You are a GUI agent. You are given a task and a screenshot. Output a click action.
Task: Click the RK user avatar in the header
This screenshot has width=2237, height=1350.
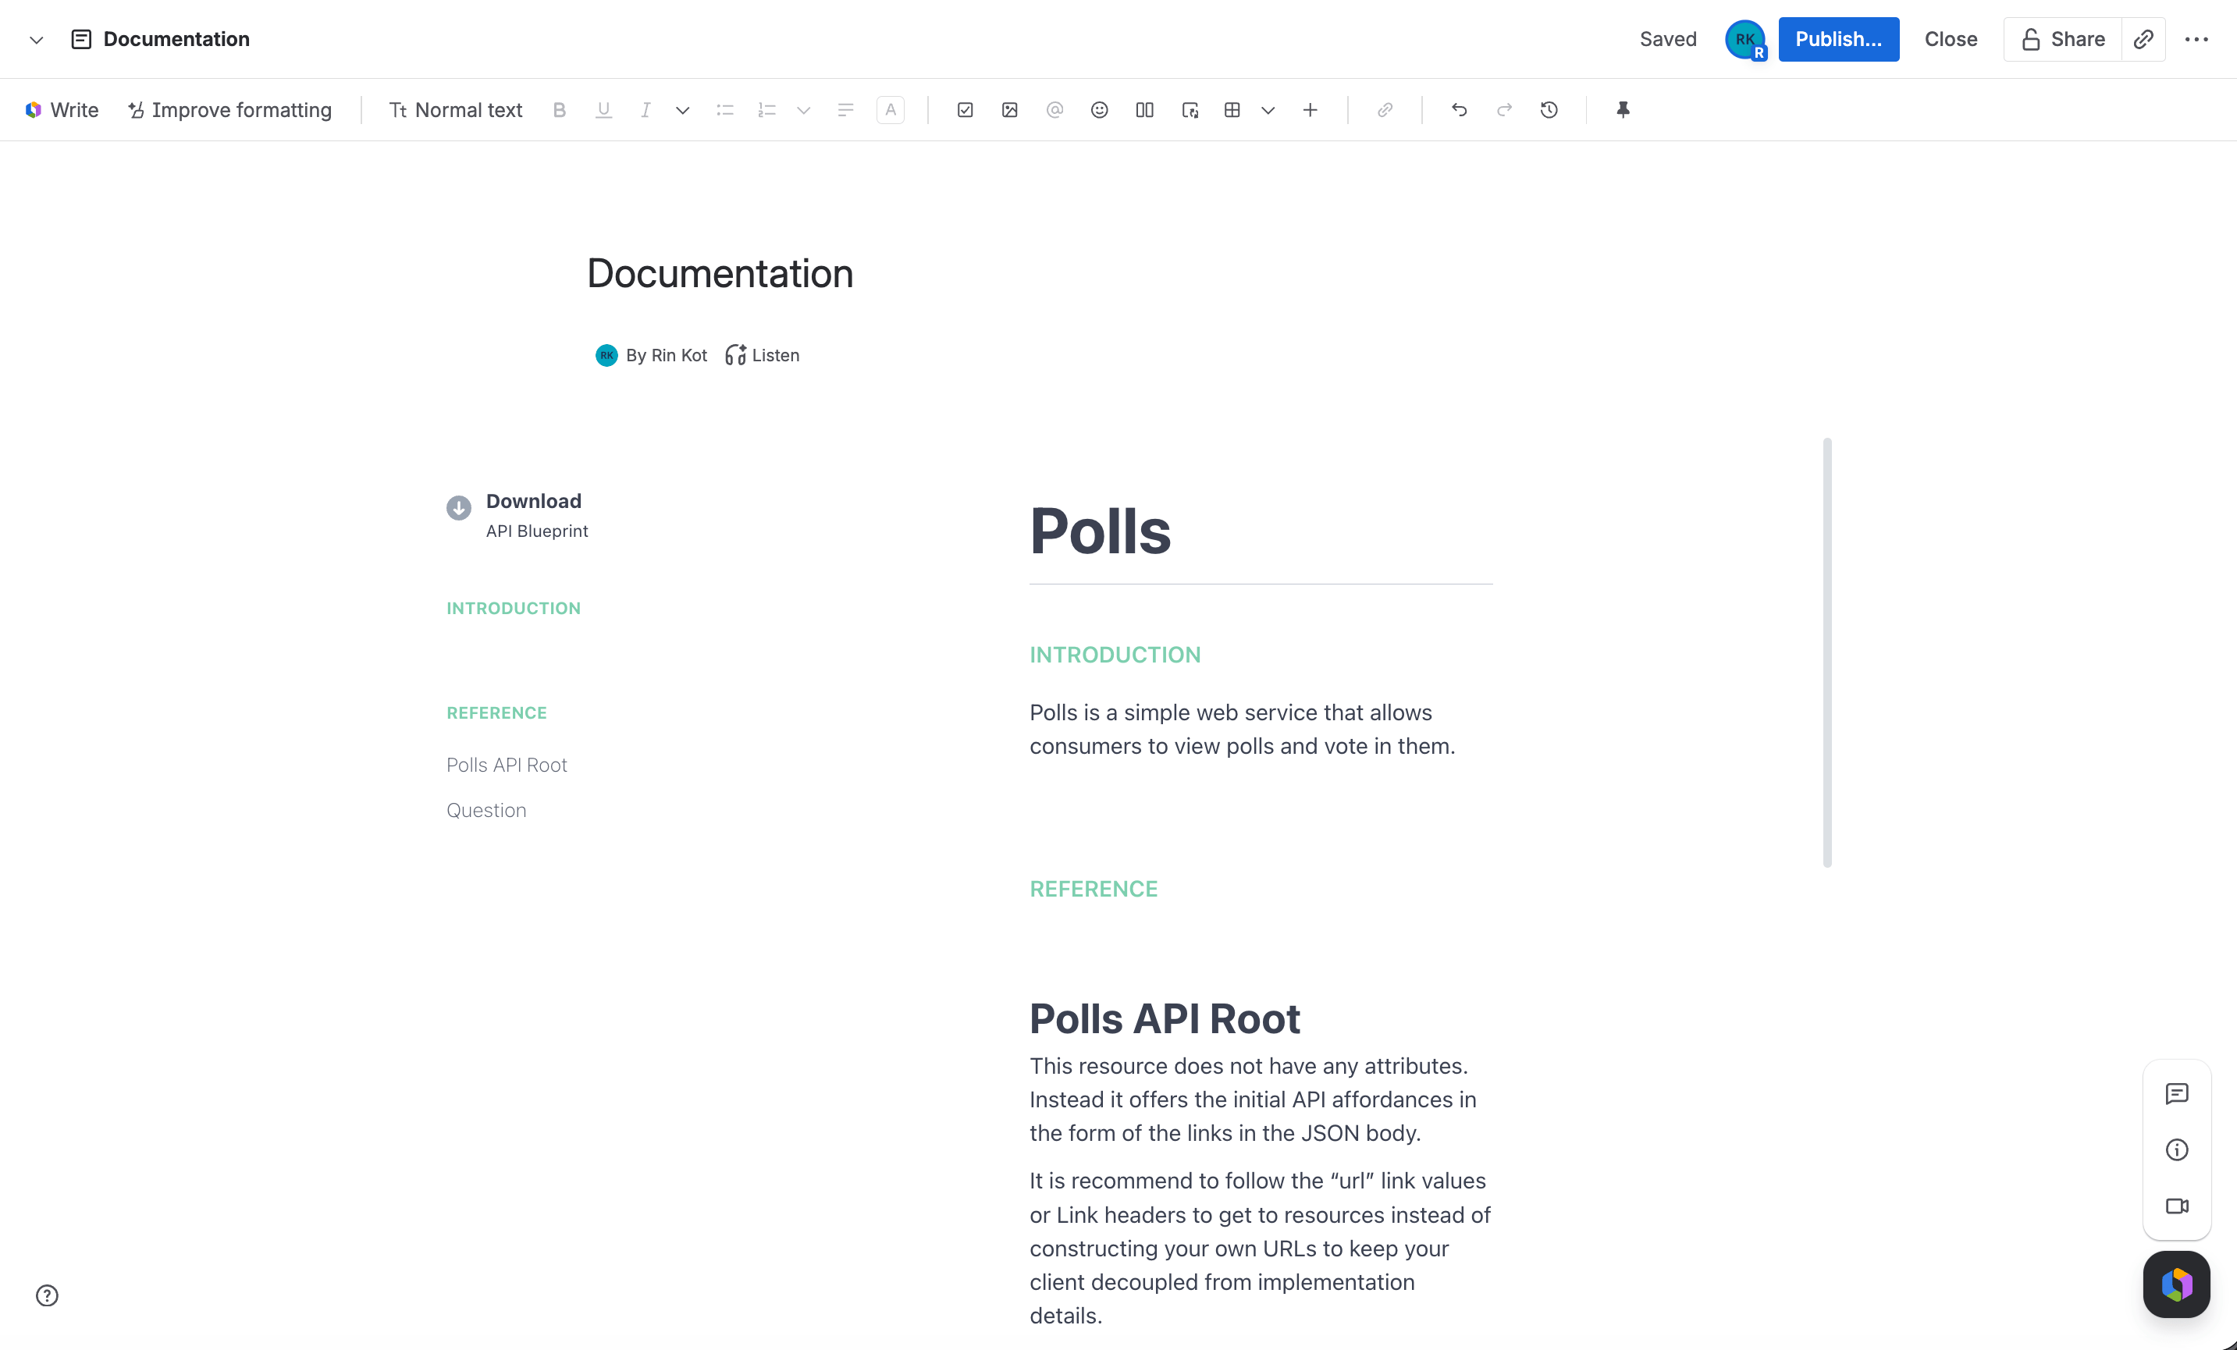[x=1745, y=39]
